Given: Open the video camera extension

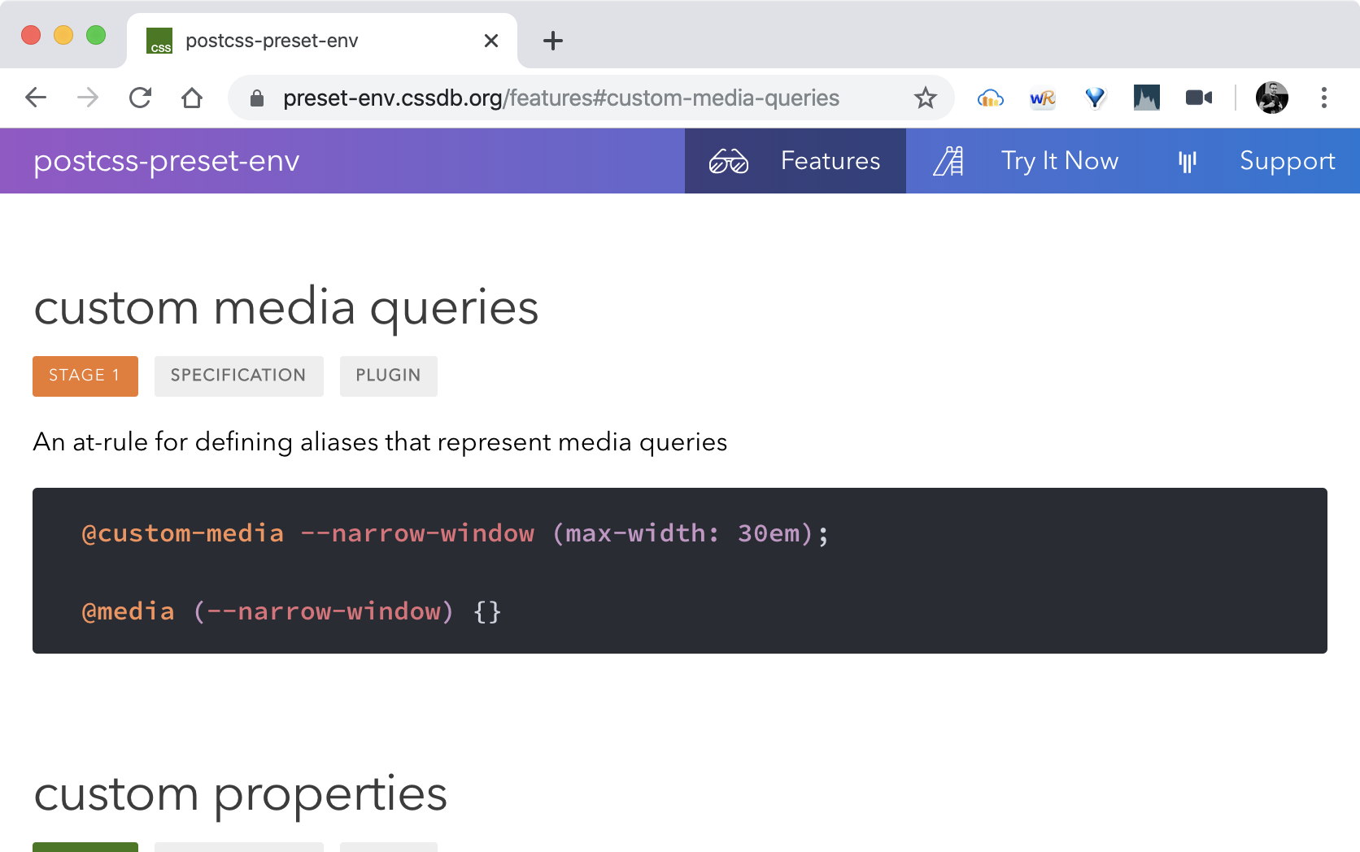Looking at the screenshot, I should 1199,98.
